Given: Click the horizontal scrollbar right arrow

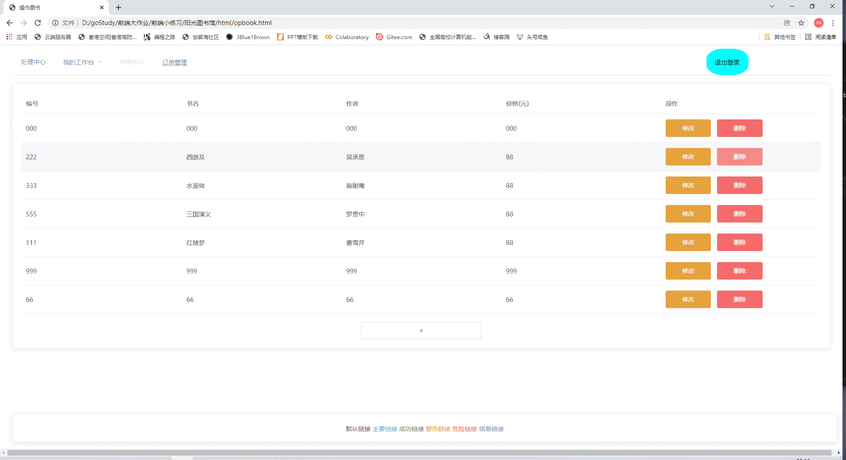Looking at the screenshot, I should (839, 453).
